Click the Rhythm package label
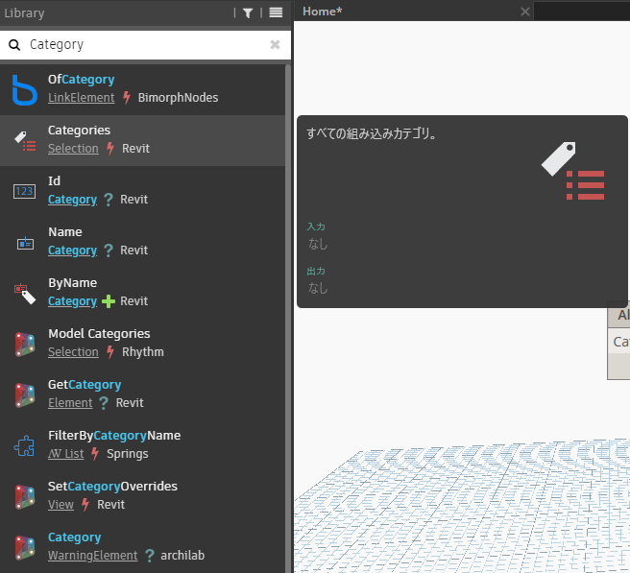Image resolution: width=630 pixels, height=573 pixels. click(x=143, y=352)
